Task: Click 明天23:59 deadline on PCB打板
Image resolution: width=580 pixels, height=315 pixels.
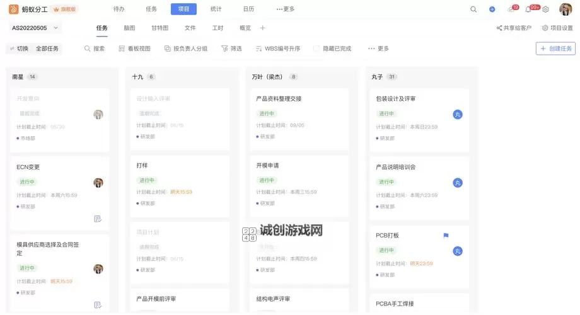Action: click(421, 263)
